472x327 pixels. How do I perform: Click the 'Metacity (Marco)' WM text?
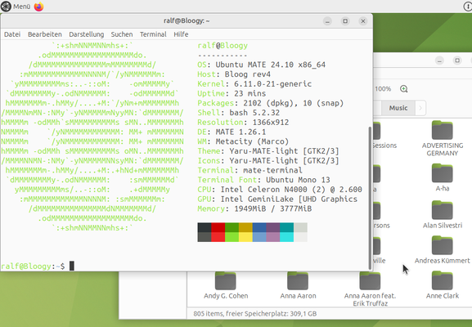pos(252,141)
